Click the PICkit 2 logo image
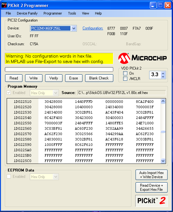The image size is (173, 212). tap(151, 201)
